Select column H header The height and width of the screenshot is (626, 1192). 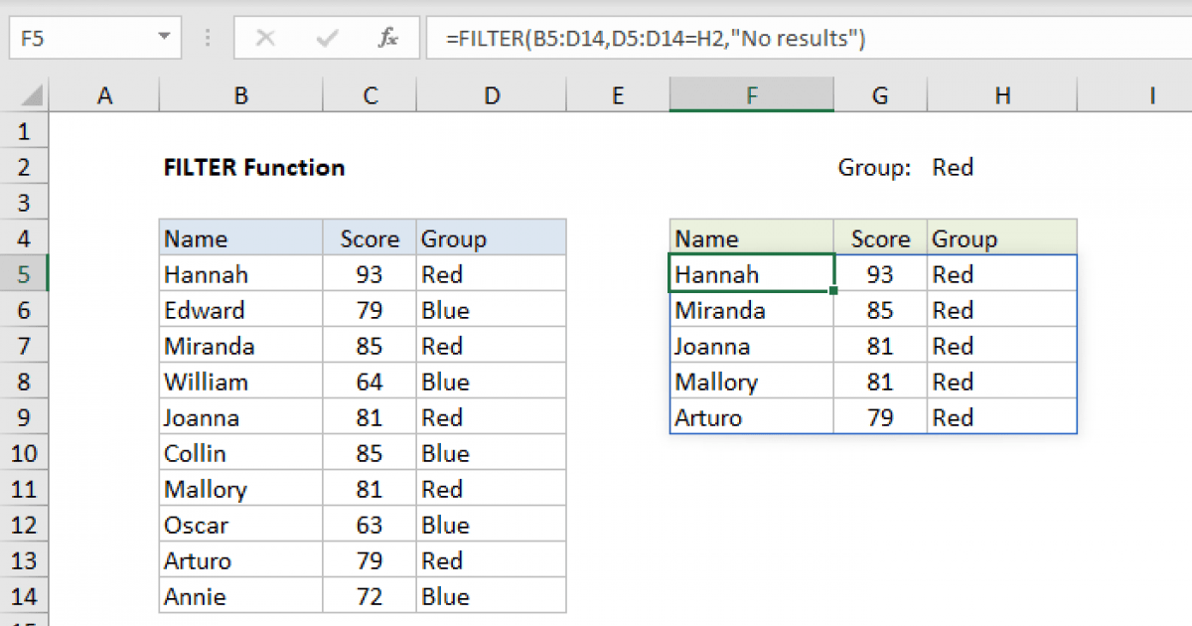tap(1003, 95)
